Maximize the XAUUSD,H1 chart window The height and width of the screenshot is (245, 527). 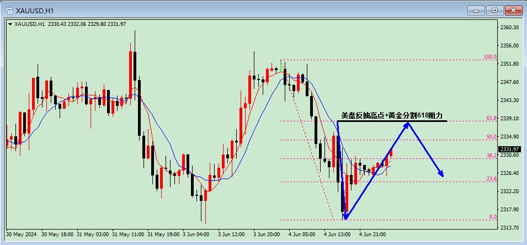[494, 10]
